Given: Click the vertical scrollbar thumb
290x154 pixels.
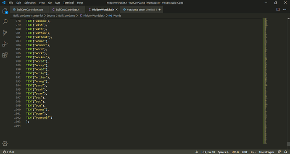Looking at the screenshot, I should (288, 144).
